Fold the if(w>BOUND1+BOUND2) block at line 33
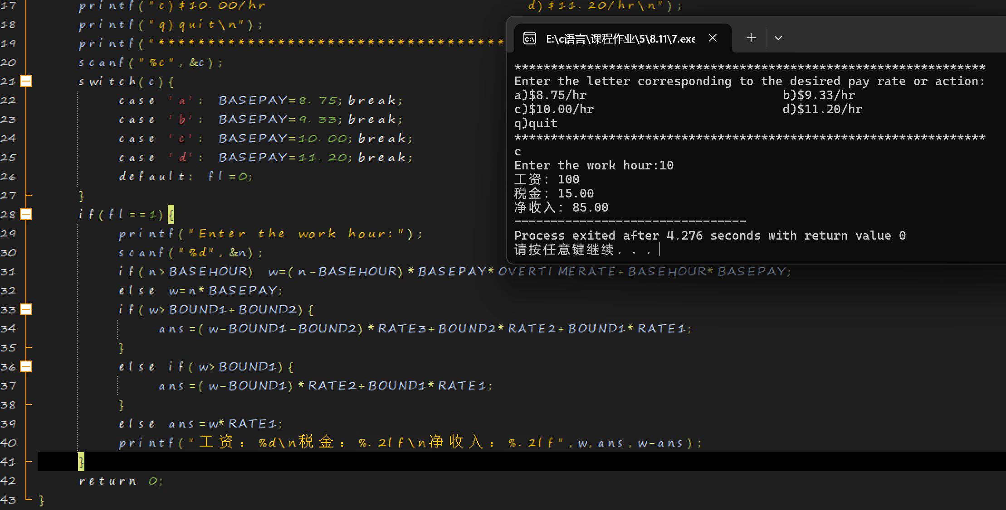The image size is (1006, 510). click(26, 309)
